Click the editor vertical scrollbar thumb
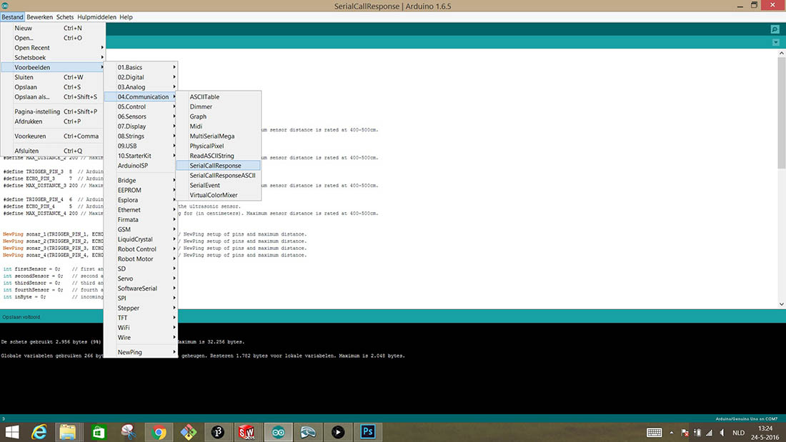The image size is (786, 442). click(x=782, y=113)
